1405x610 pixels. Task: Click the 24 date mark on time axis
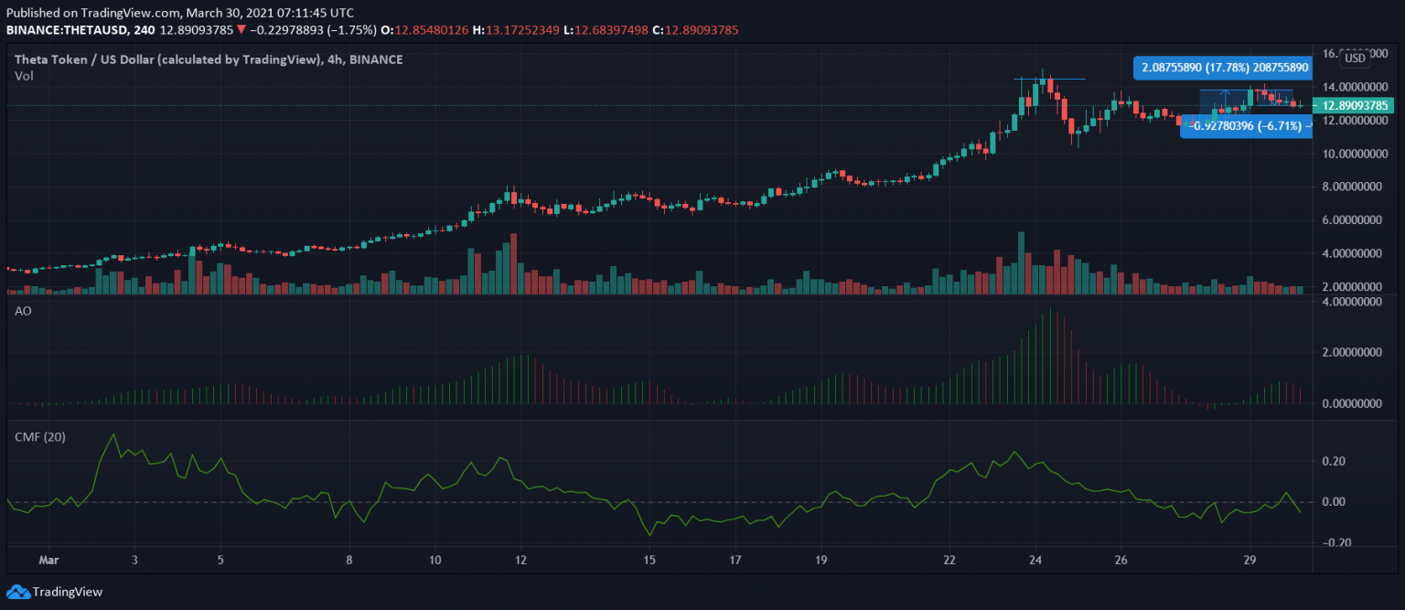click(x=1035, y=560)
